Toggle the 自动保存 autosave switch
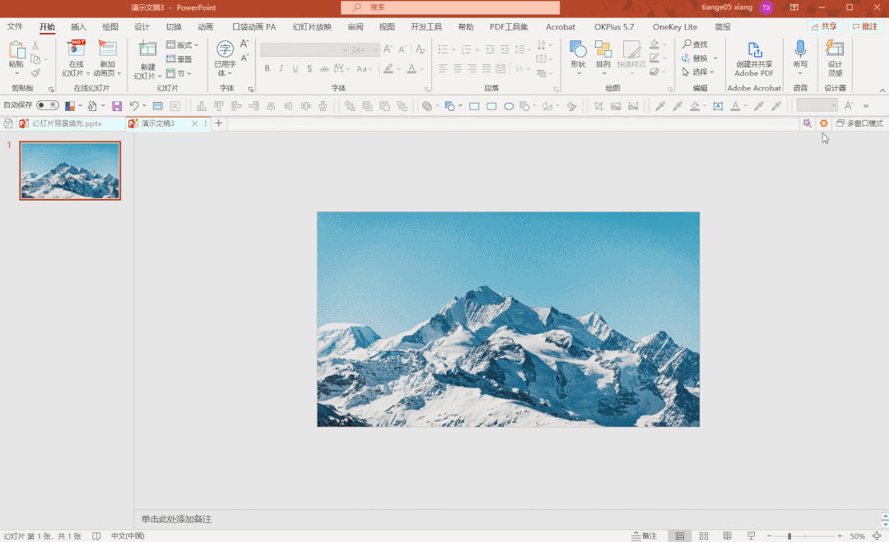The image size is (889, 542). [48, 105]
